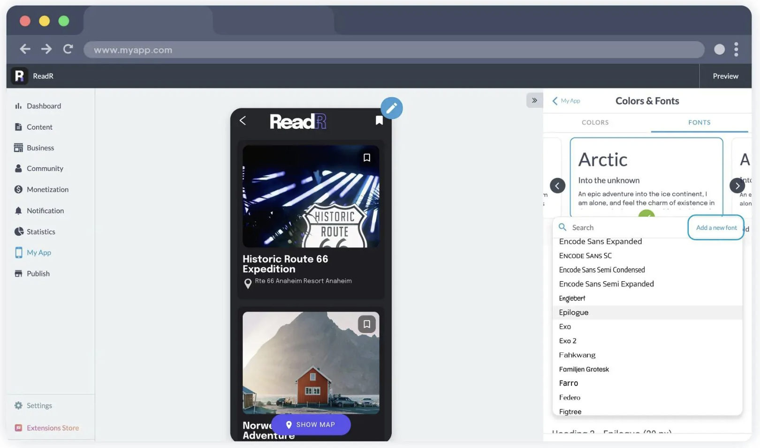The image size is (760, 448).
Task: Choose Epilogue from the font list
Action: [x=574, y=313]
